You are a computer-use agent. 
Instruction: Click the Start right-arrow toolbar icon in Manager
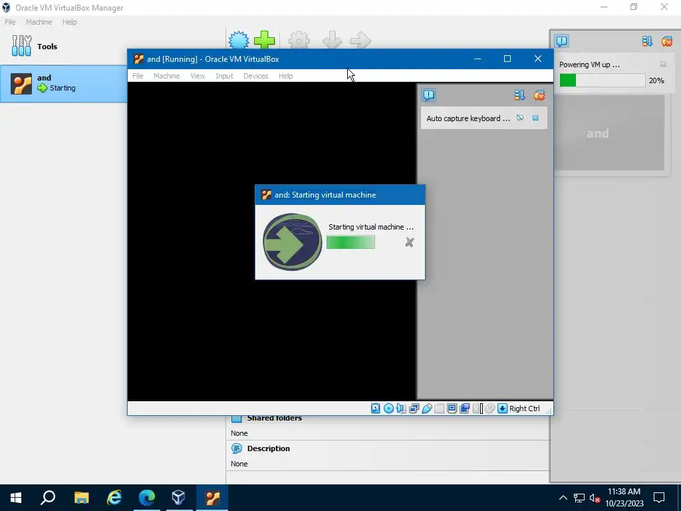pos(360,41)
